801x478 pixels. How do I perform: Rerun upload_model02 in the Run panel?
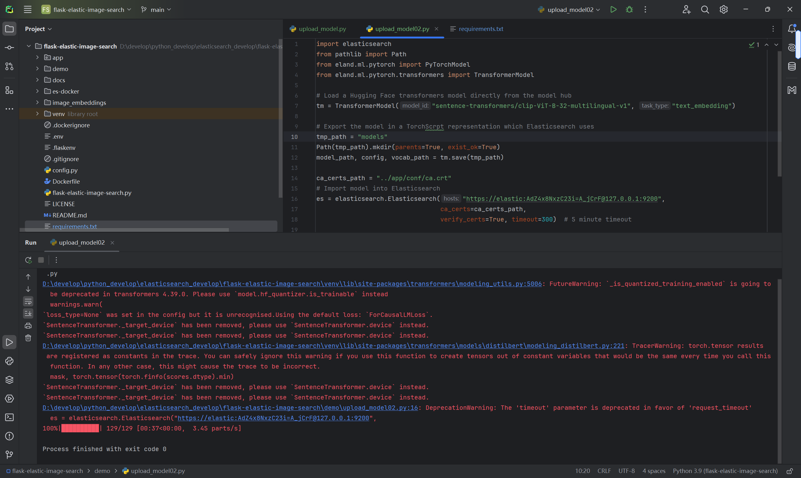[x=28, y=260]
